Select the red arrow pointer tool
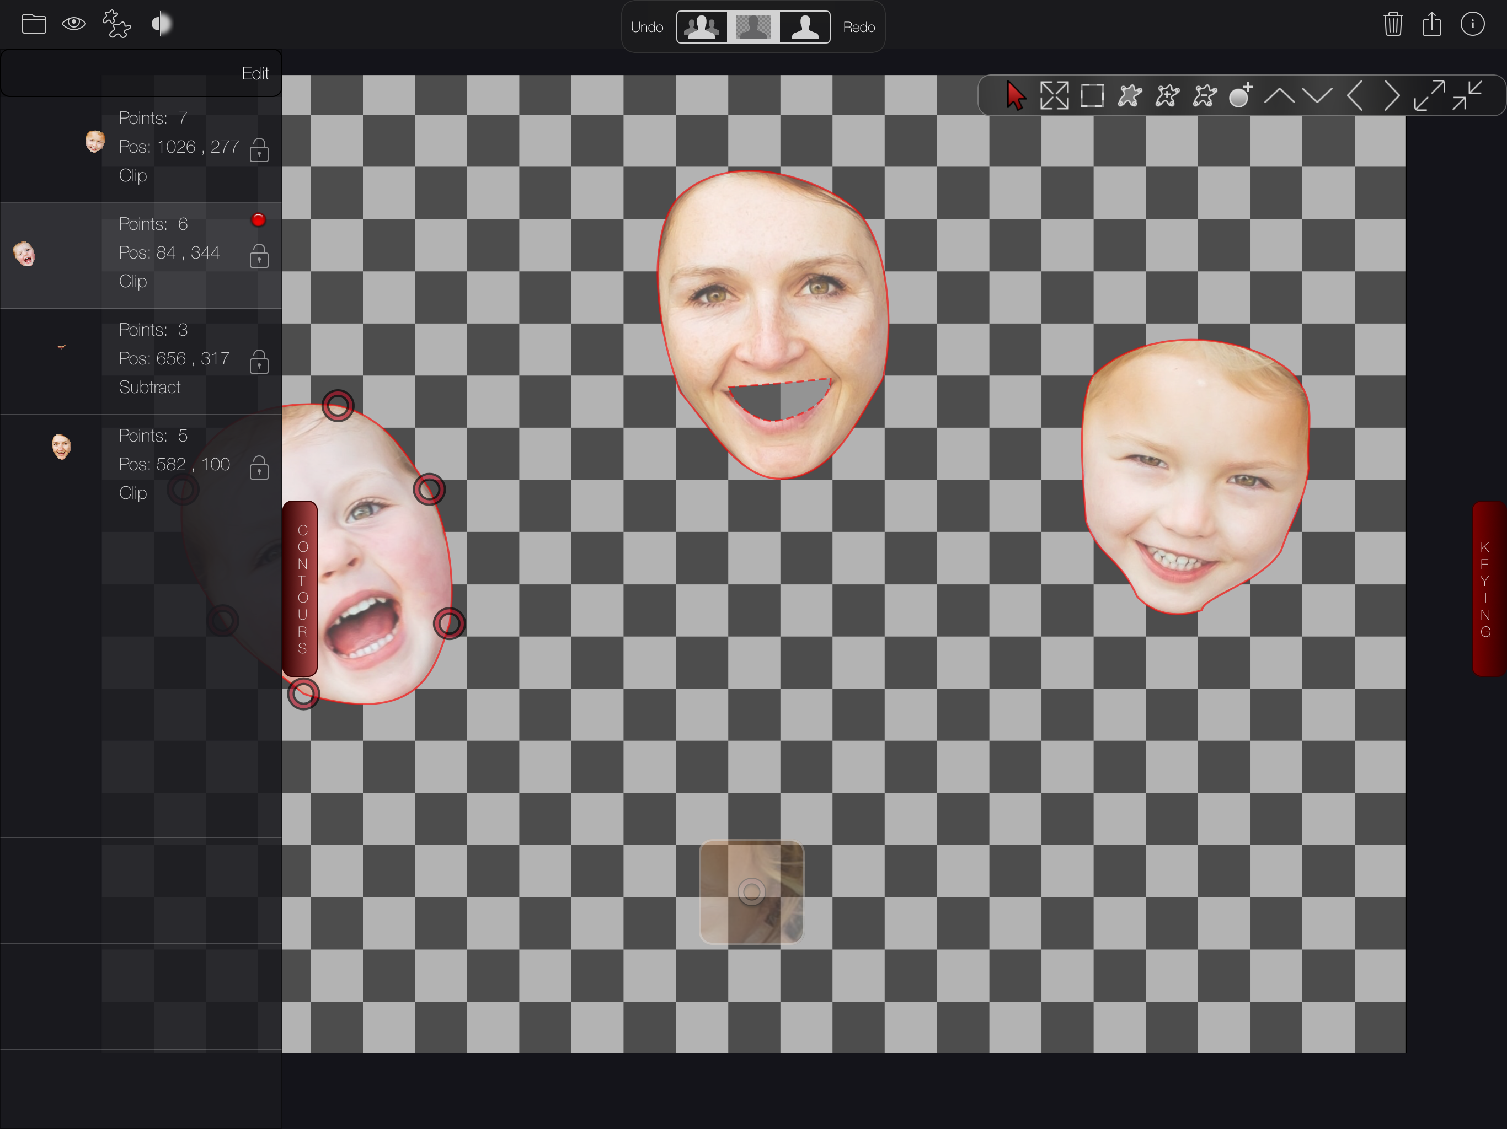 point(1015,96)
